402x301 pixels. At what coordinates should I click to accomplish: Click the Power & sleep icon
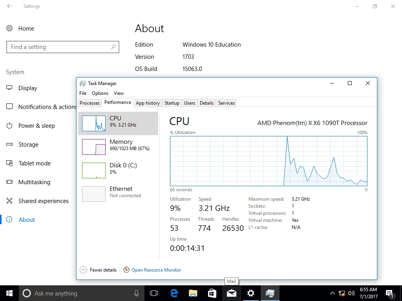click(x=9, y=126)
